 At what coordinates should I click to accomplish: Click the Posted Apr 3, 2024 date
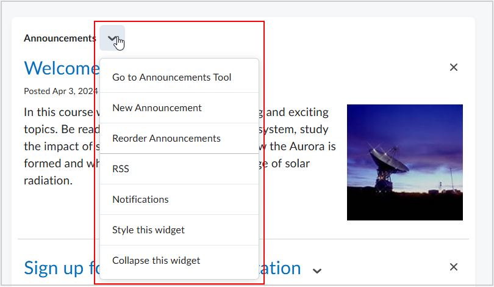60,91
